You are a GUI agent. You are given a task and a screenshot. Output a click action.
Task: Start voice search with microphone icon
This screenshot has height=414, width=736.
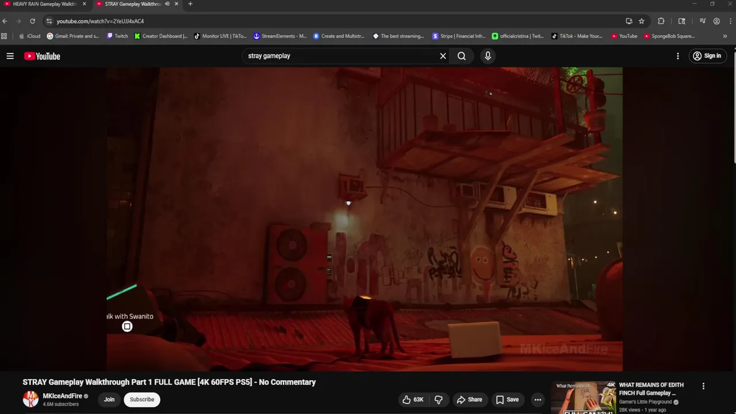pos(488,56)
